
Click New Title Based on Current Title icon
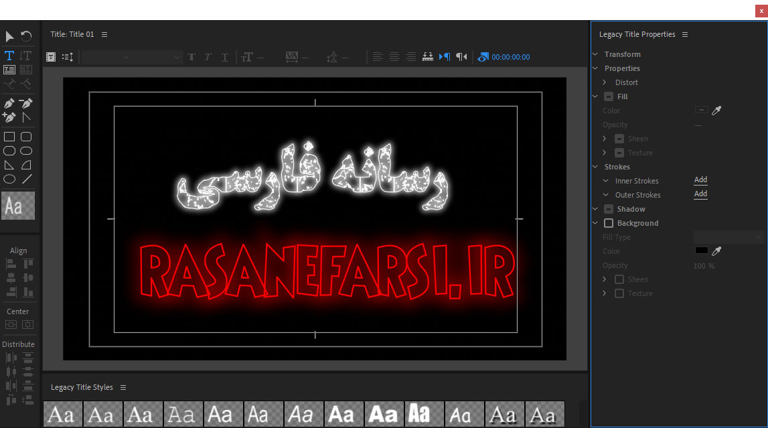[51, 57]
